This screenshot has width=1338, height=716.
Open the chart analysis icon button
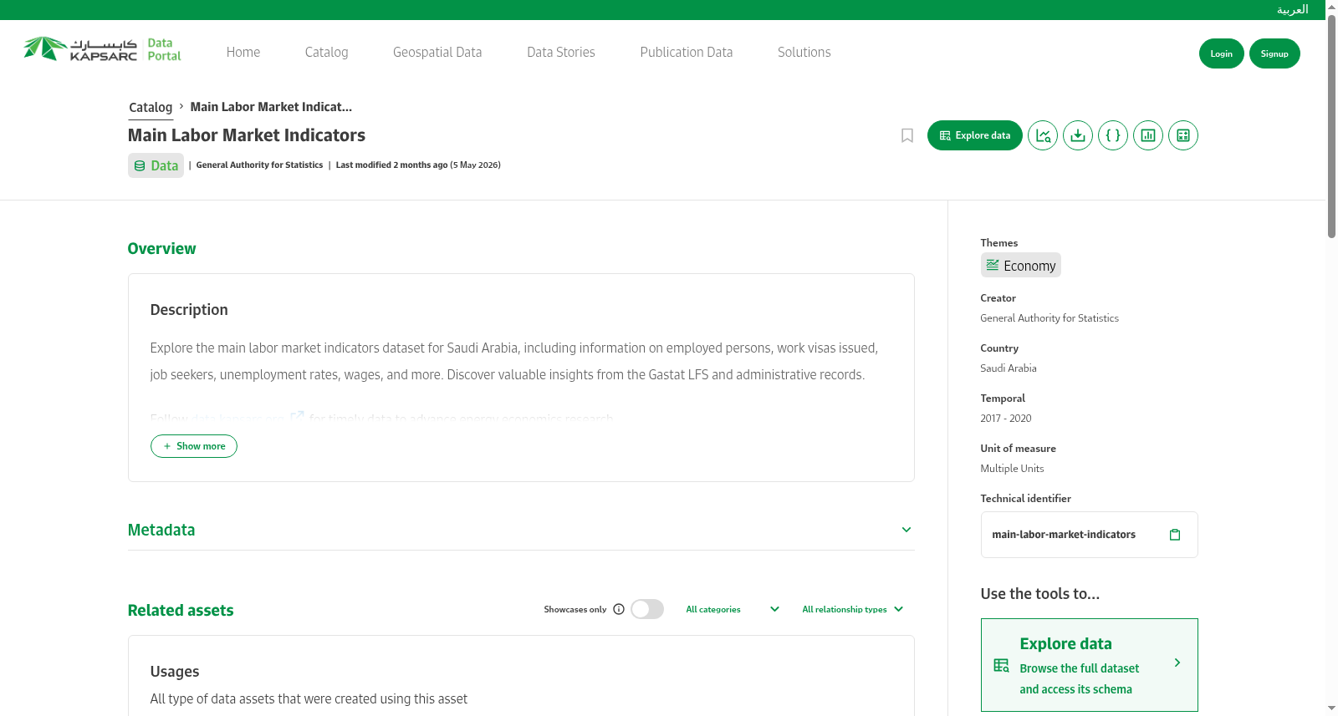click(1043, 135)
